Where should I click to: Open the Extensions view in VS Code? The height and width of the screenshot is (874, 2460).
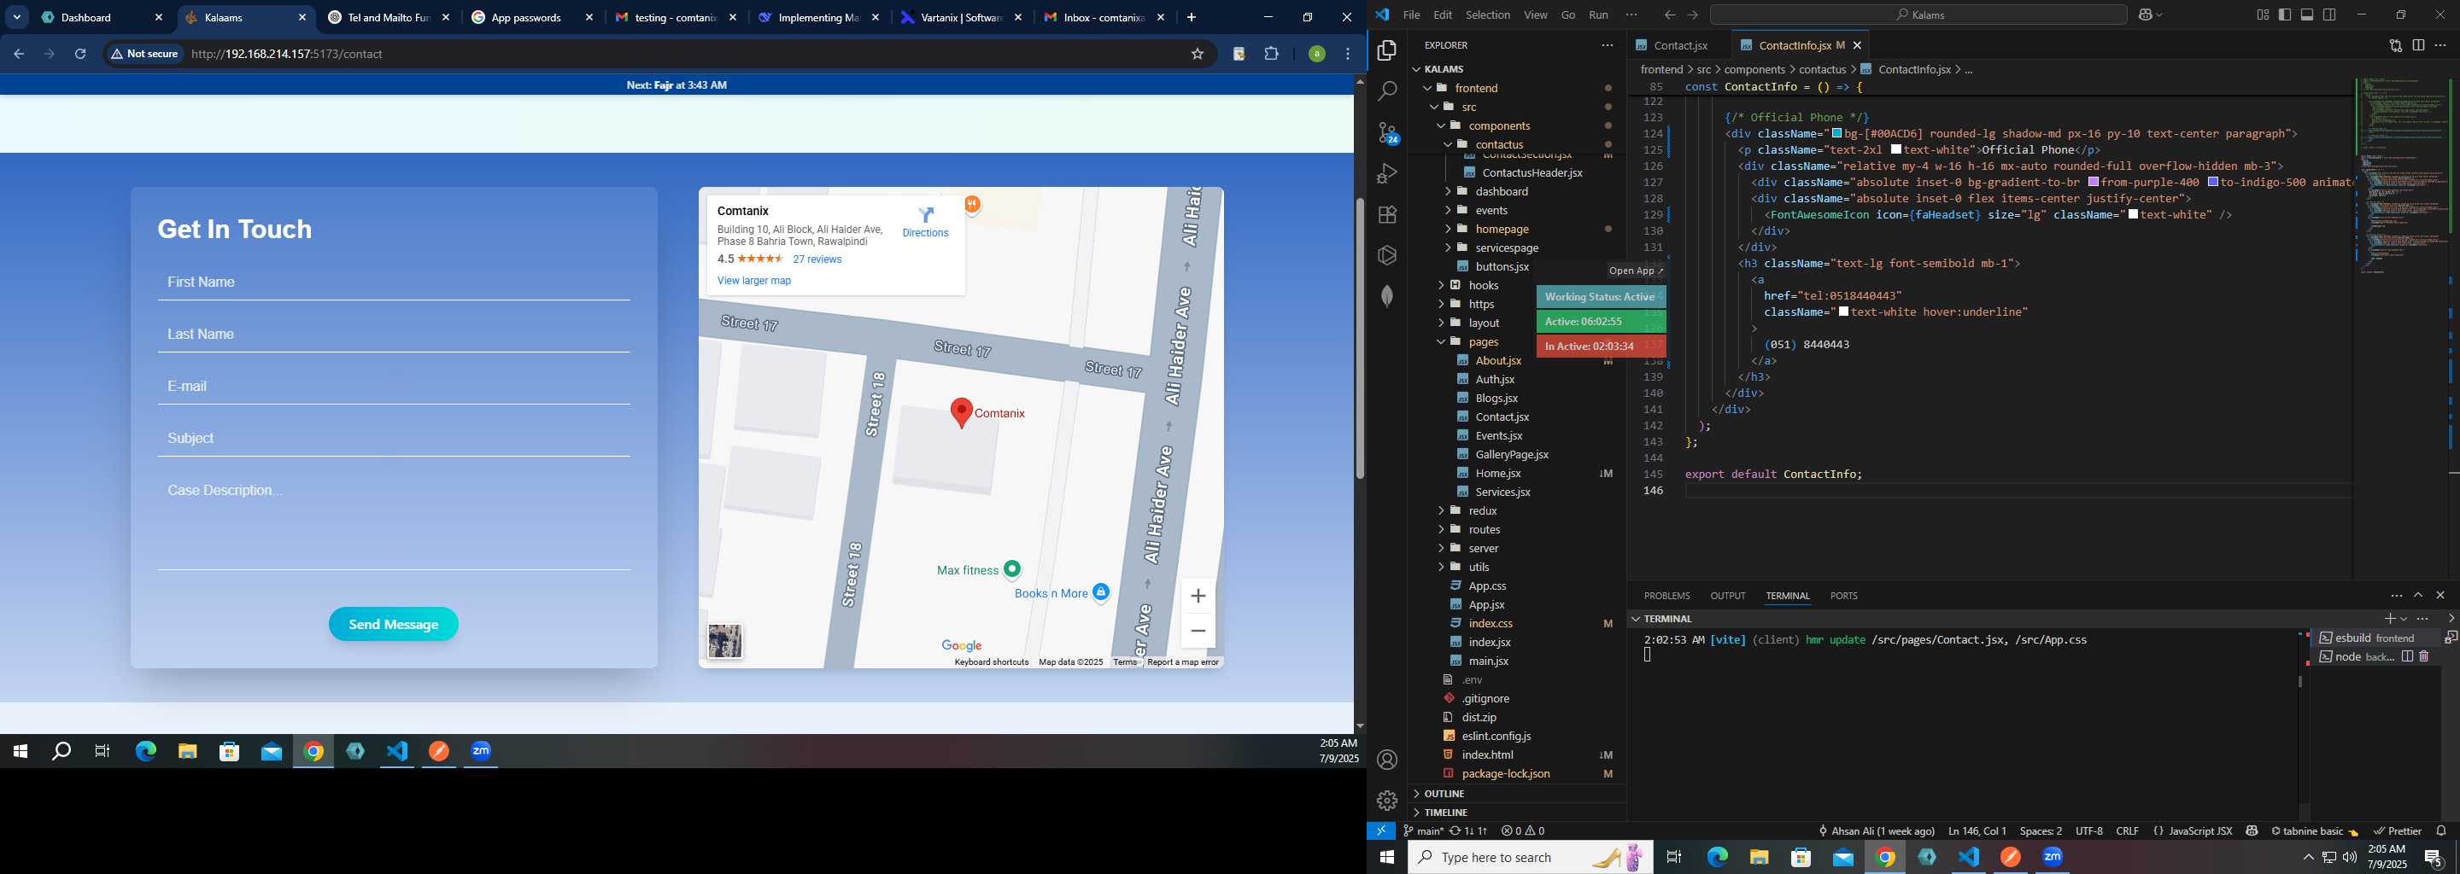pos(1386,215)
